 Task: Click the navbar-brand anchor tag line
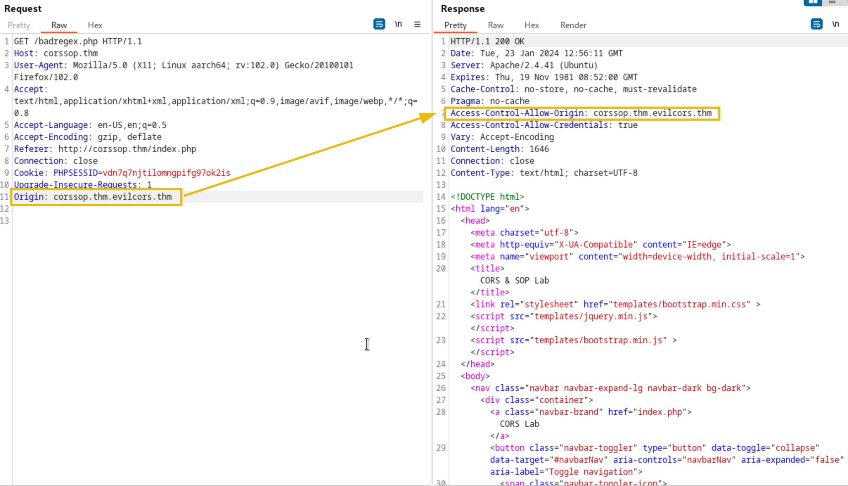[591, 412]
